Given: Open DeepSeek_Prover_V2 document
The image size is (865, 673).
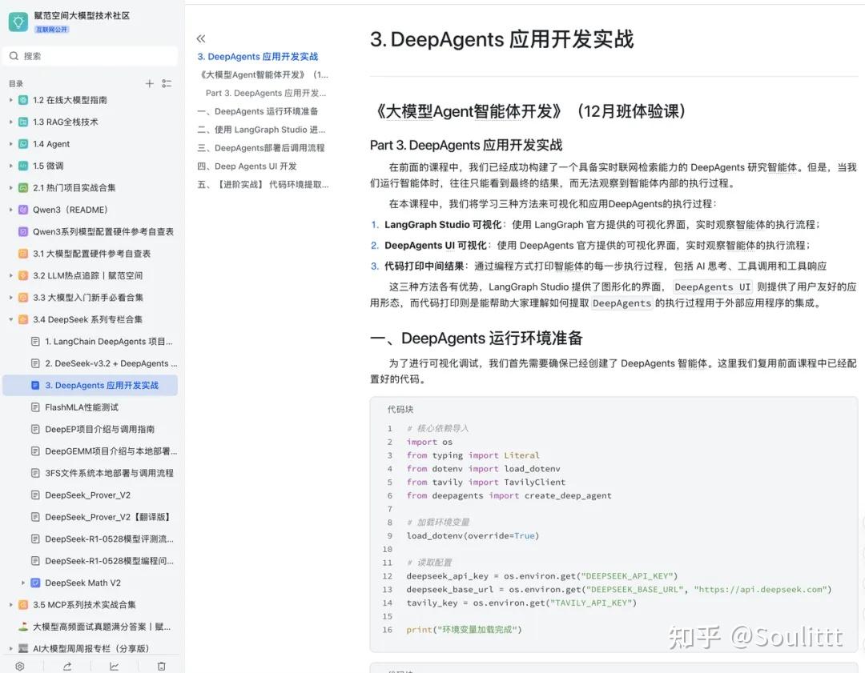Looking at the screenshot, I should (88, 495).
